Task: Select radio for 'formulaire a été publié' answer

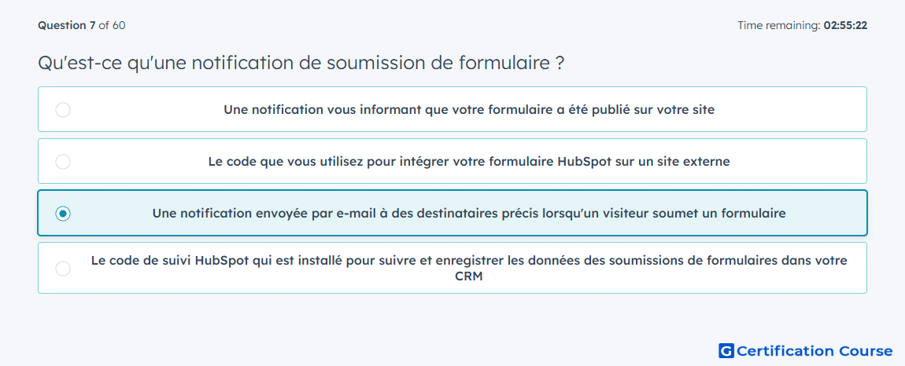Action: [63, 109]
